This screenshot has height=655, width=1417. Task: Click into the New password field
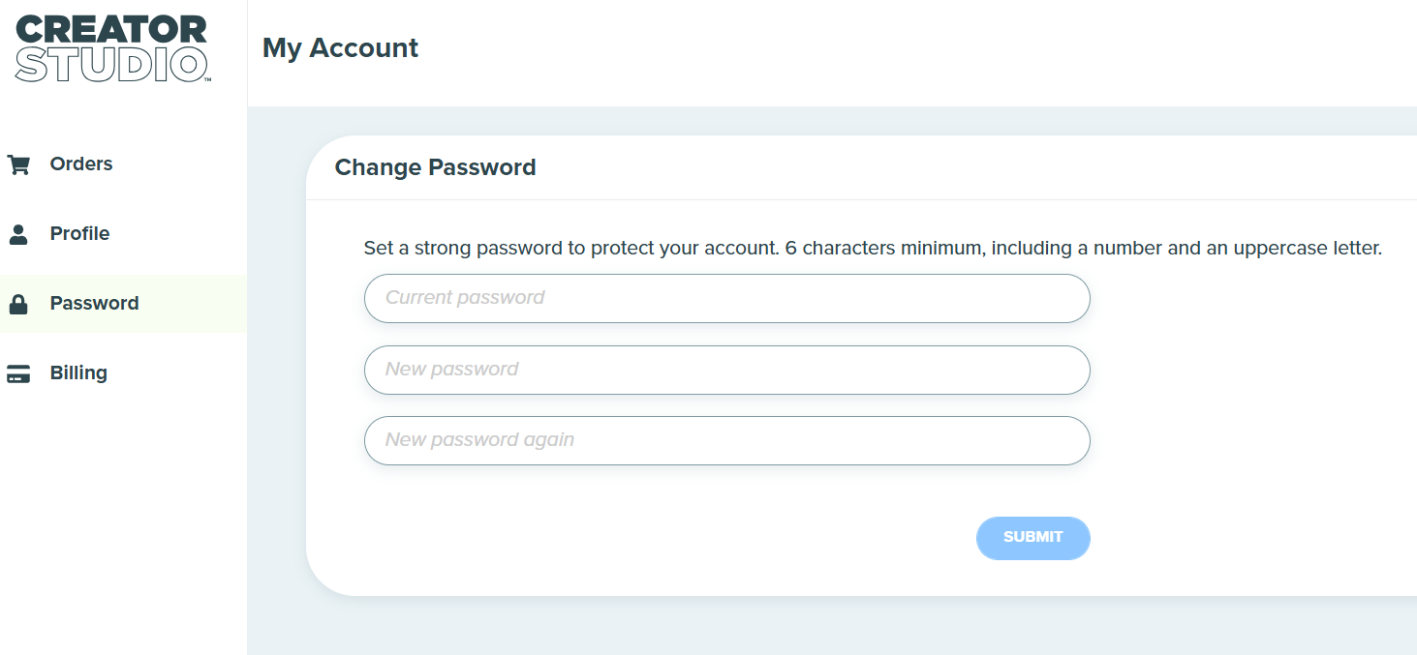(726, 370)
